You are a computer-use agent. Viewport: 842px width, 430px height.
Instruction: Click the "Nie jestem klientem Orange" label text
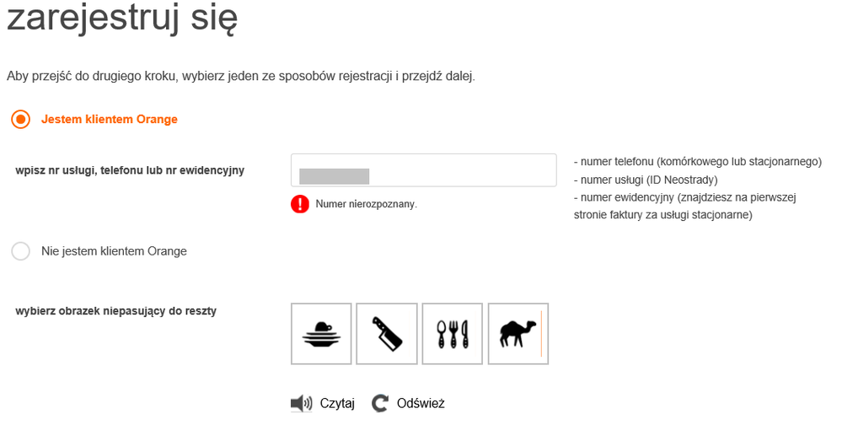(114, 251)
